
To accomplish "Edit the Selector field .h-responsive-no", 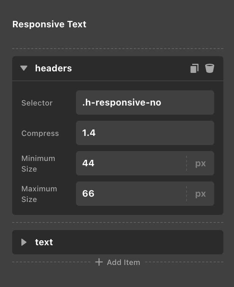I will click(145, 102).
